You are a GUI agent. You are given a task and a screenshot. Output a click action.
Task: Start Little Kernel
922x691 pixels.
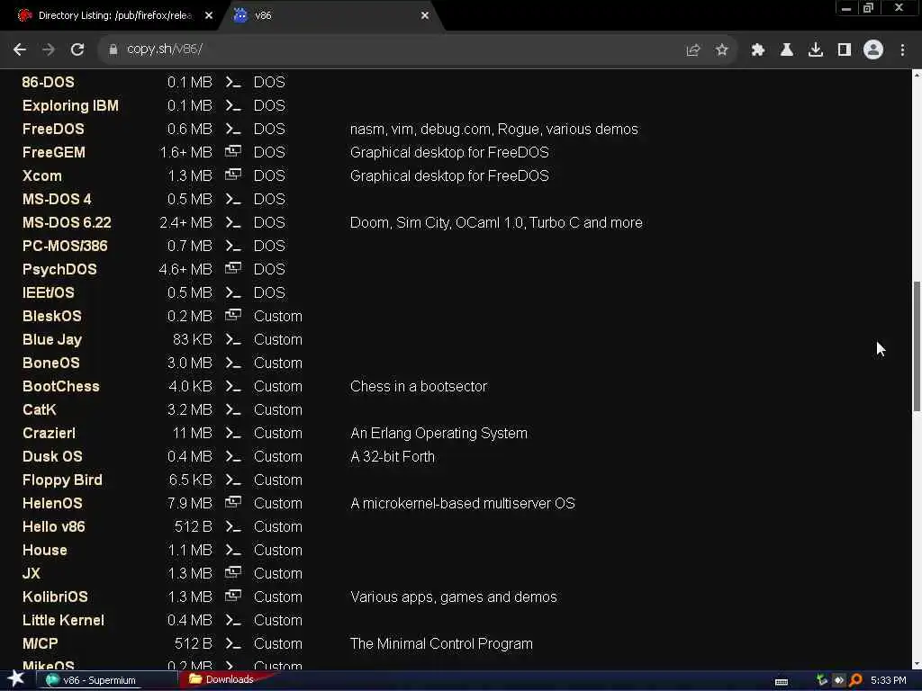point(63,621)
